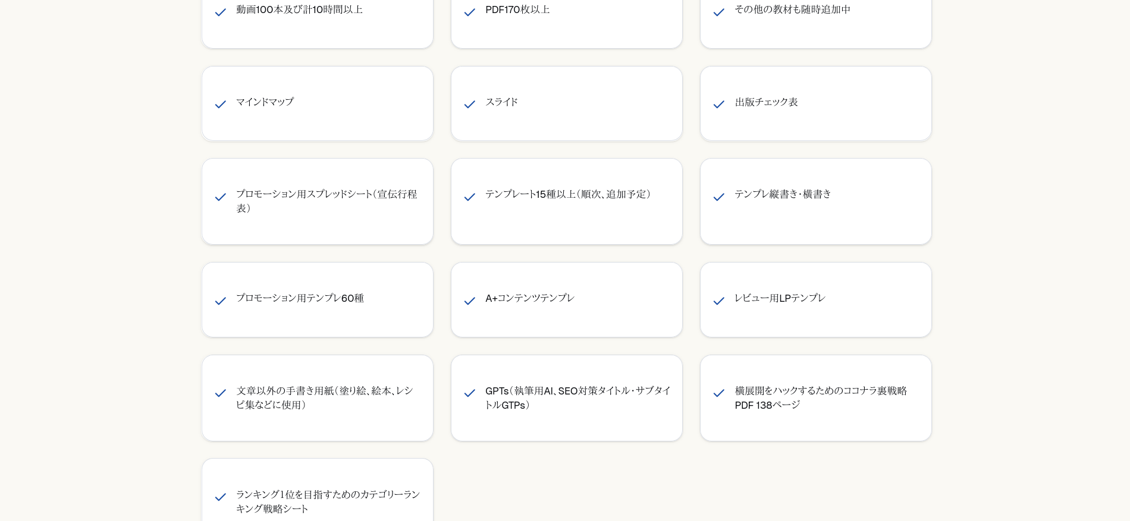Click the check icon beside A+コンテンツテンプレ
Image resolution: width=1130 pixels, height=521 pixels.
pyautogui.click(x=469, y=301)
